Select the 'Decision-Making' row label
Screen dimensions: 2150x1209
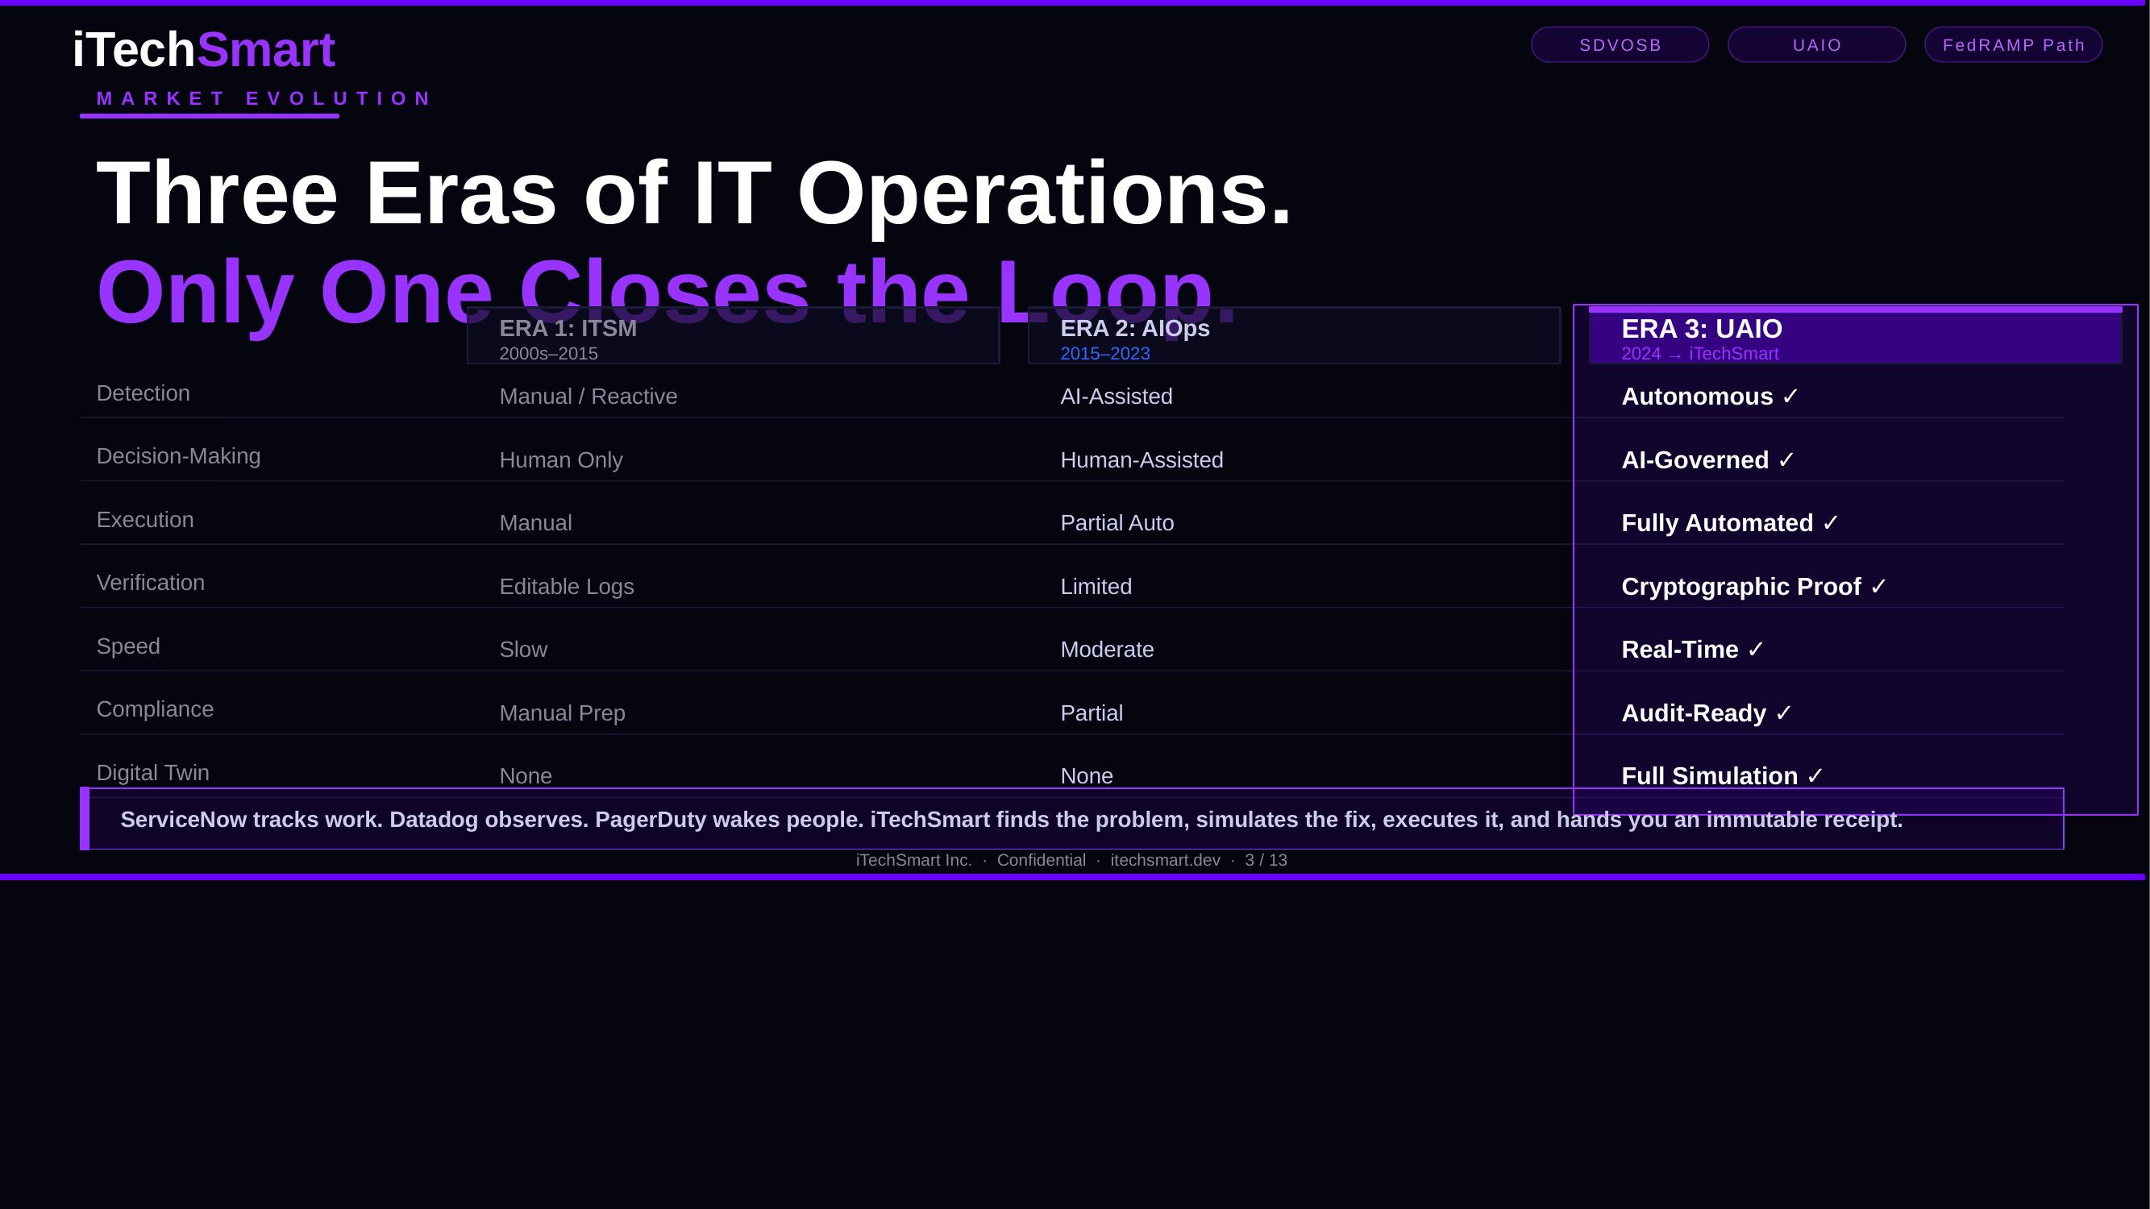pyautogui.click(x=178, y=456)
